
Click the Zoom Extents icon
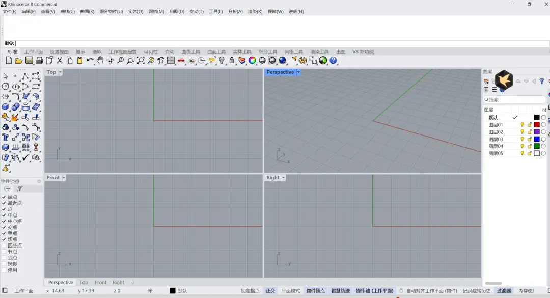[141, 61]
